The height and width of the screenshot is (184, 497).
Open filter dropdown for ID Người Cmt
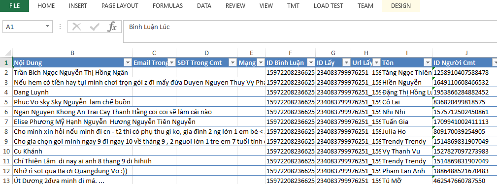pyautogui.click(x=495, y=62)
